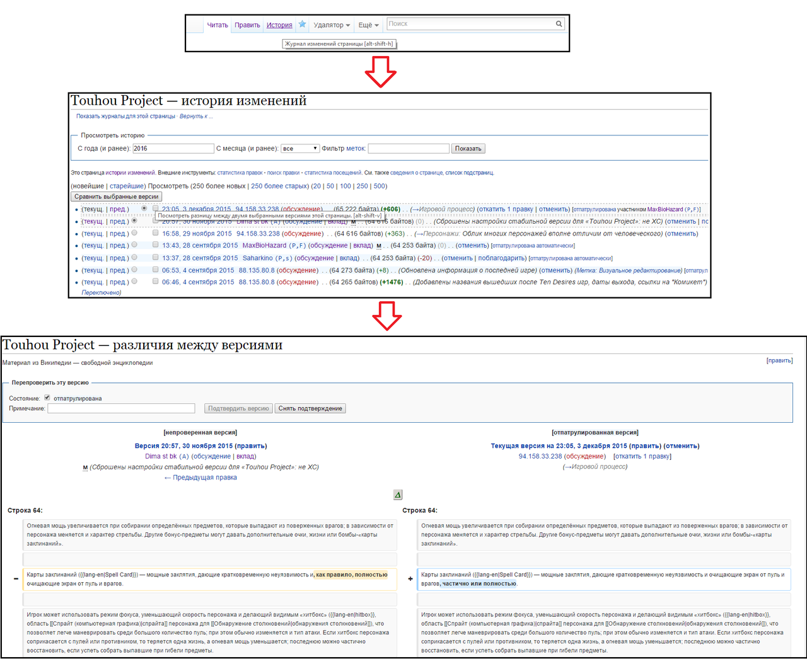The height and width of the screenshot is (659, 807).
Task: Select radio for 20:57, 30 ноября revision
Action: pos(134,221)
